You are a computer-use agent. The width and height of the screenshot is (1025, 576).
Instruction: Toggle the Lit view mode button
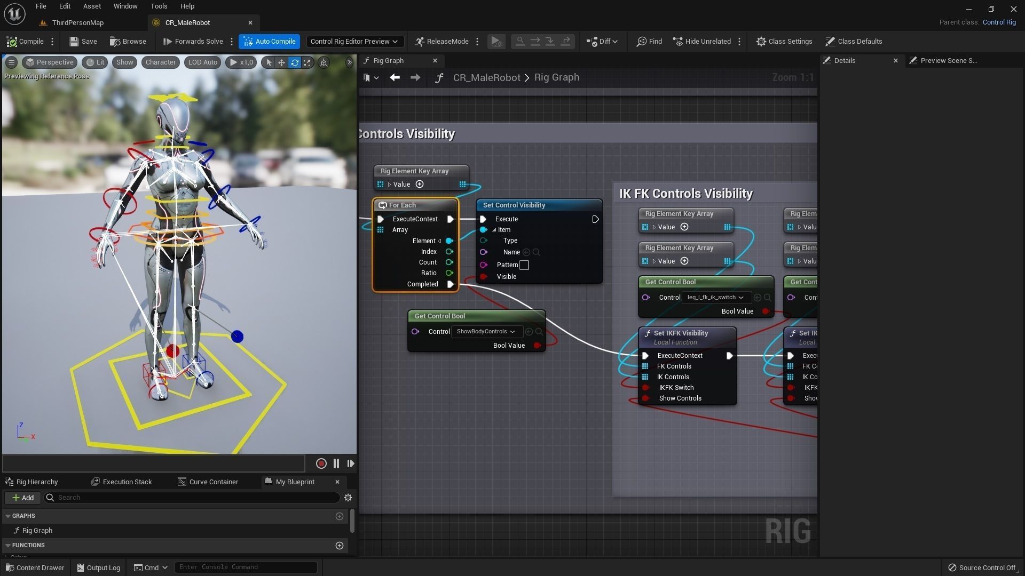click(95, 62)
